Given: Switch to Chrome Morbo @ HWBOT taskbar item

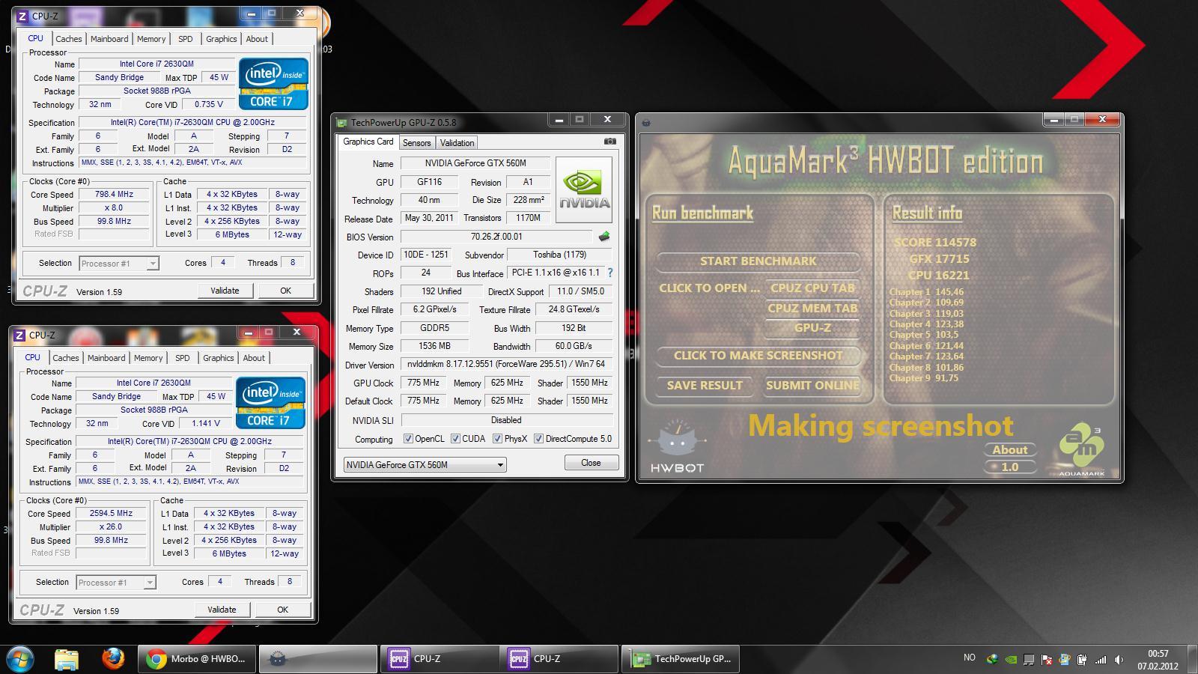Looking at the screenshot, I should point(197,659).
